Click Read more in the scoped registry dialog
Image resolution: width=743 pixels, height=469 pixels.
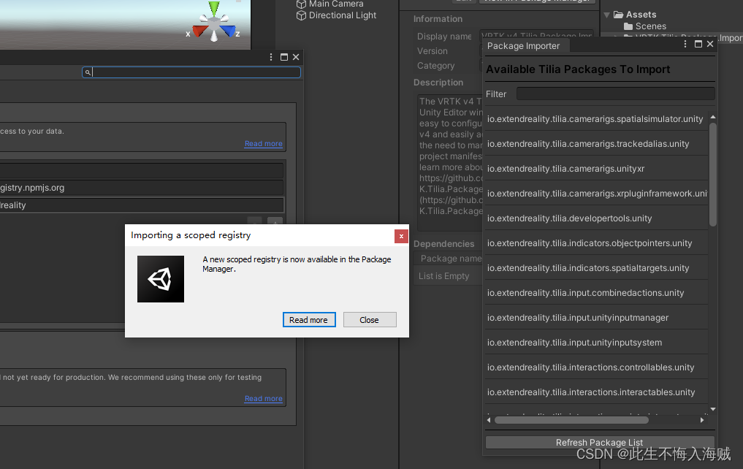click(x=309, y=320)
